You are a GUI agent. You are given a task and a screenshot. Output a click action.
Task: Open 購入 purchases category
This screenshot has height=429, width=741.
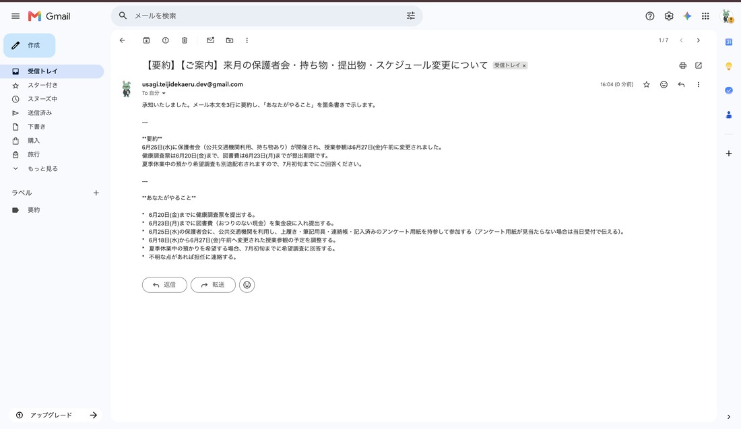click(52, 140)
